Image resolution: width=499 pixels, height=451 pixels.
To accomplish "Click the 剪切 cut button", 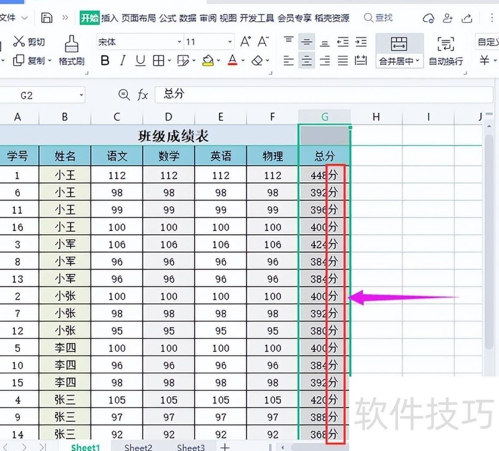I will point(29,42).
